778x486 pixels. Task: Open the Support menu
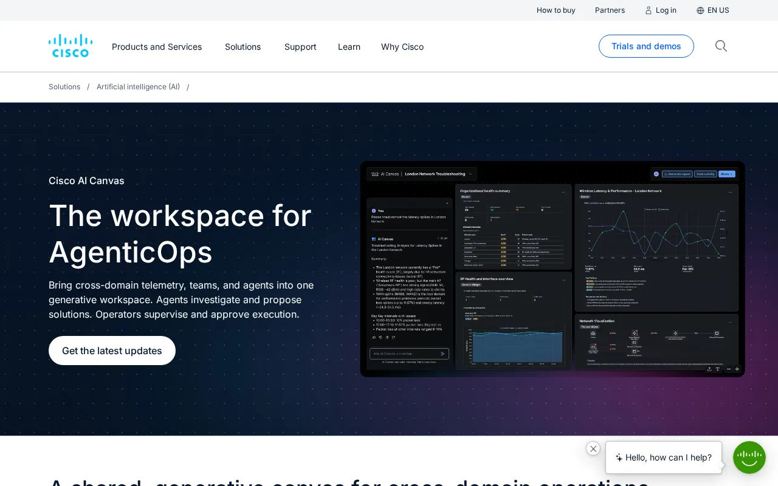click(300, 47)
